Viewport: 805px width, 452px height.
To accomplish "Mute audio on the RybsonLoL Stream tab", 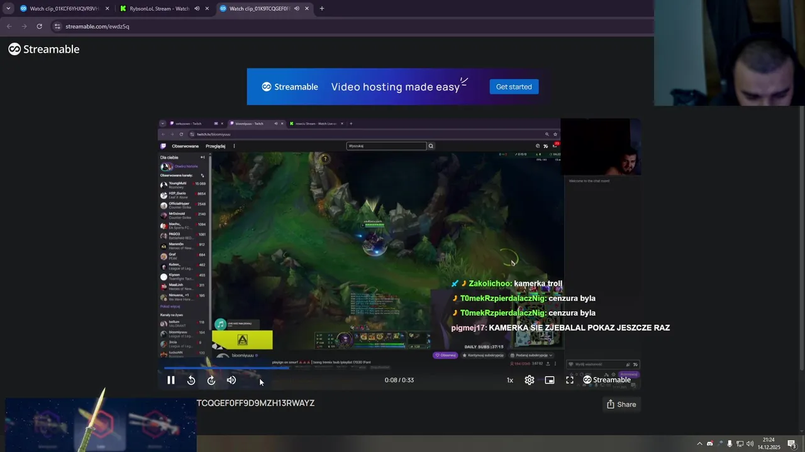I will tap(197, 9).
